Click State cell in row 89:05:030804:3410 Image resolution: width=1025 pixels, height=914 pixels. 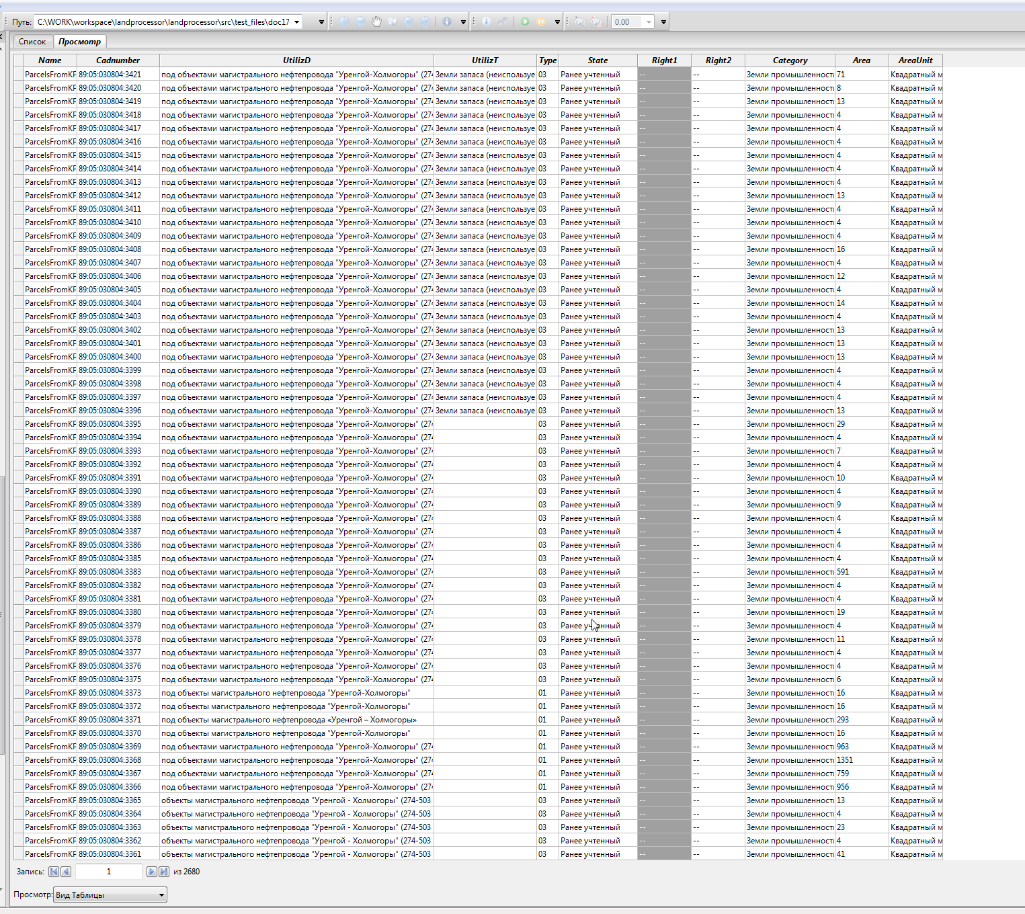pyautogui.click(x=598, y=222)
